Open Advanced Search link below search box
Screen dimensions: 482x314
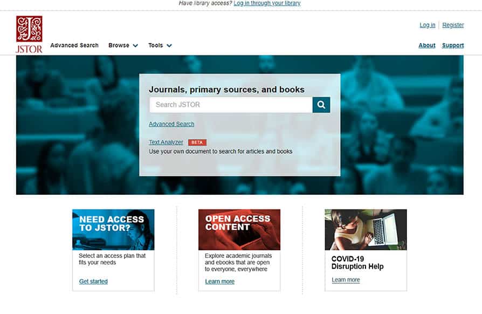[x=171, y=124]
